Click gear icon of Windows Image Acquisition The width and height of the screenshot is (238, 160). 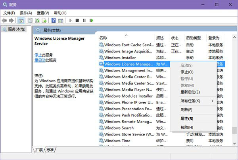[x=101, y=51]
